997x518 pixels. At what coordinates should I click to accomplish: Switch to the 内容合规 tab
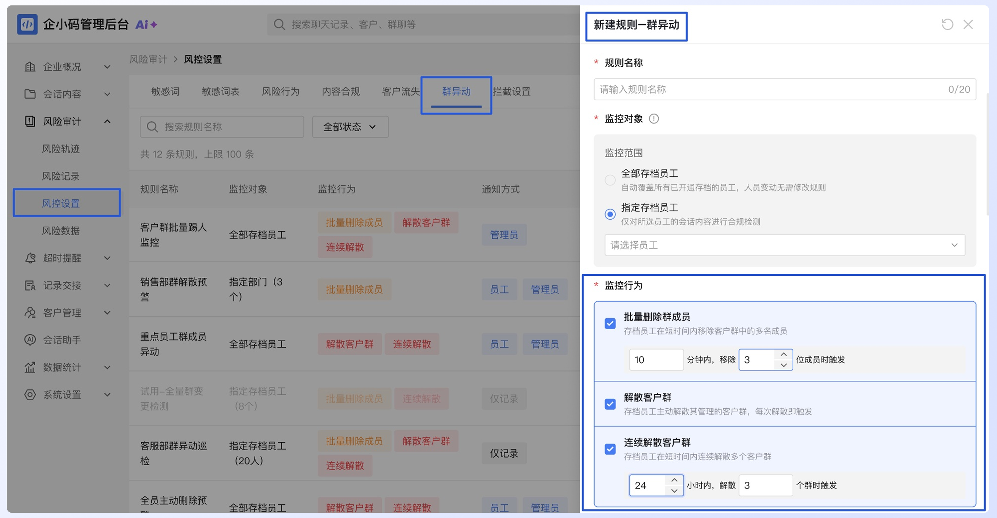click(x=341, y=92)
